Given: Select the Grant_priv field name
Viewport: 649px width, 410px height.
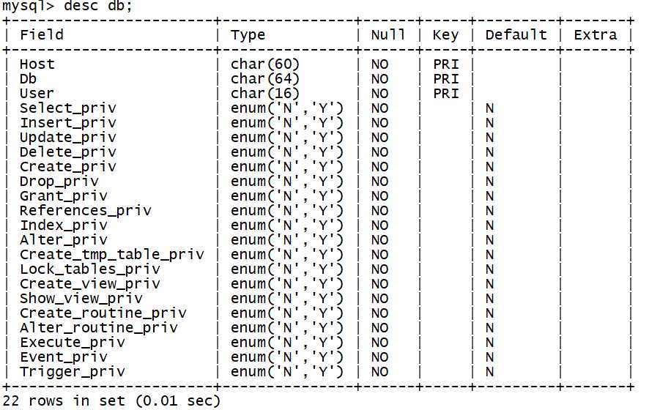Looking at the screenshot, I should (x=64, y=196).
